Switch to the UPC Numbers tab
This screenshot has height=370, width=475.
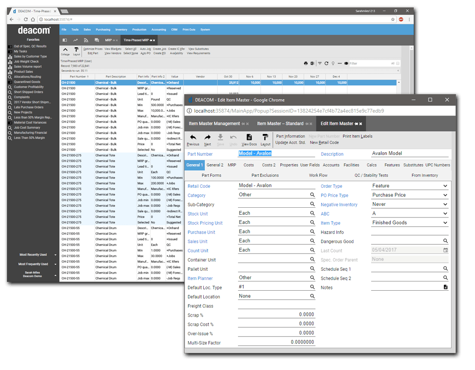(438, 165)
